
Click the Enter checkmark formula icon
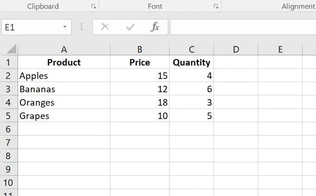pos(130,27)
